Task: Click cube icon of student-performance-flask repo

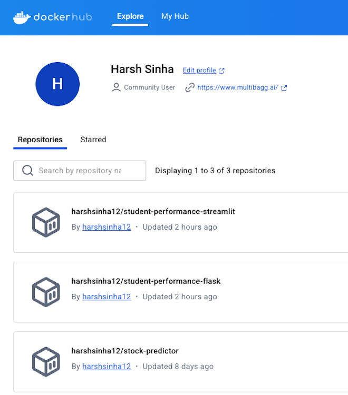Action: pos(46,292)
